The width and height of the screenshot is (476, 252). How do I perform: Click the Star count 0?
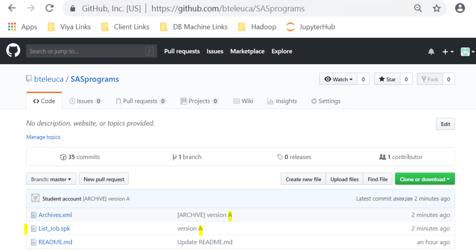[406, 79]
